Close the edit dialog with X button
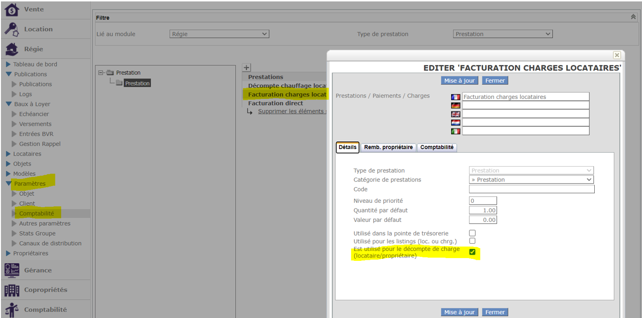This screenshot has width=642, height=318. click(617, 55)
